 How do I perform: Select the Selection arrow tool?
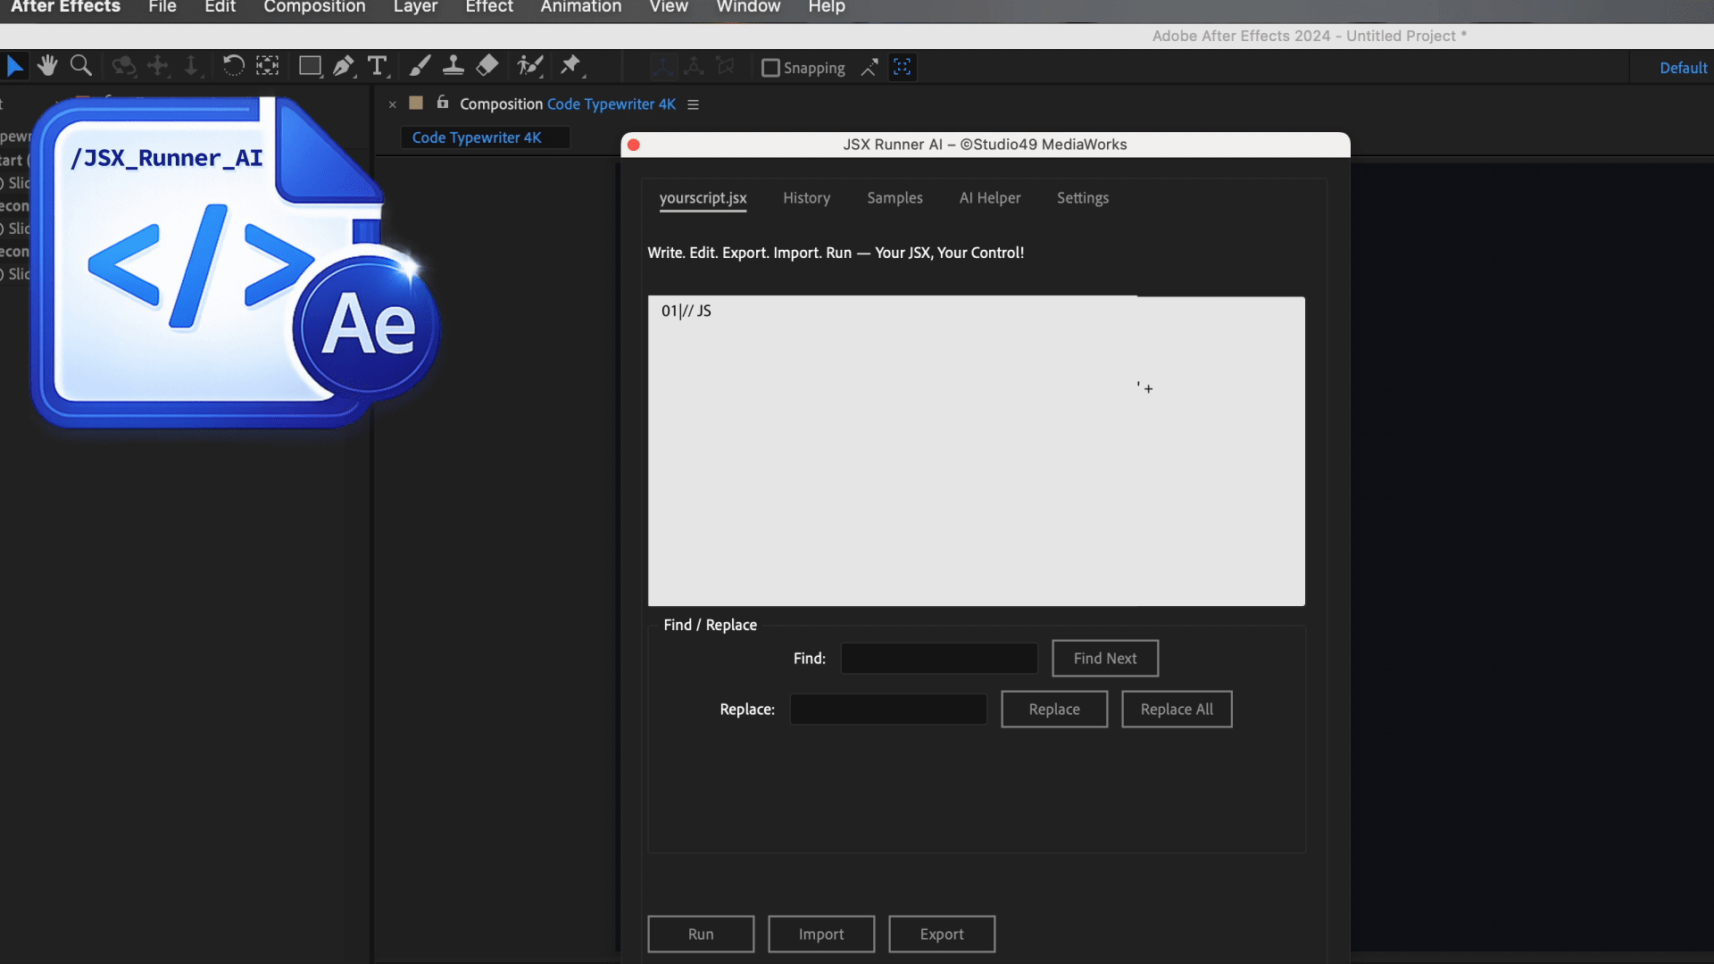[15, 66]
